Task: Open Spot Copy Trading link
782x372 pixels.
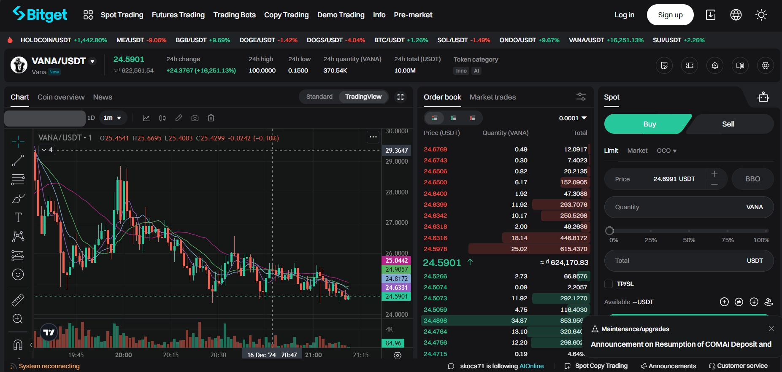Action: 596,366
